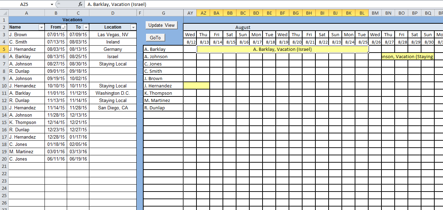Click the Select All corner triangle
The height and width of the screenshot is (210, 443).
(4, 12)
